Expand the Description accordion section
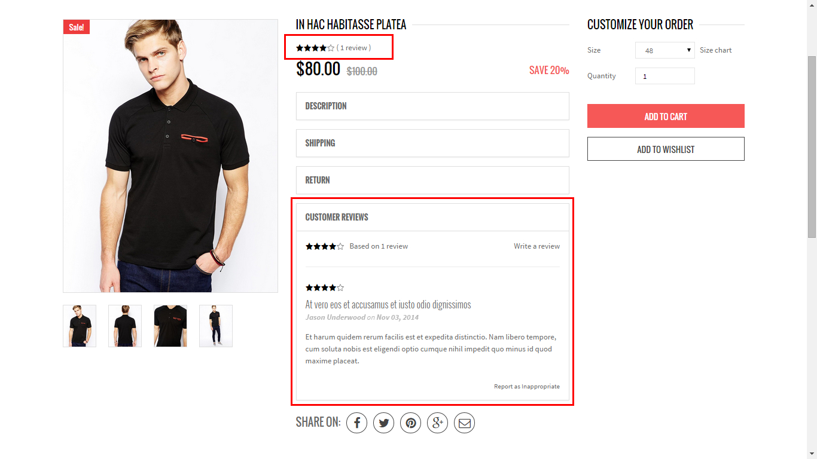The height and width of the screenshot is (459, 817). pos(432,106)
